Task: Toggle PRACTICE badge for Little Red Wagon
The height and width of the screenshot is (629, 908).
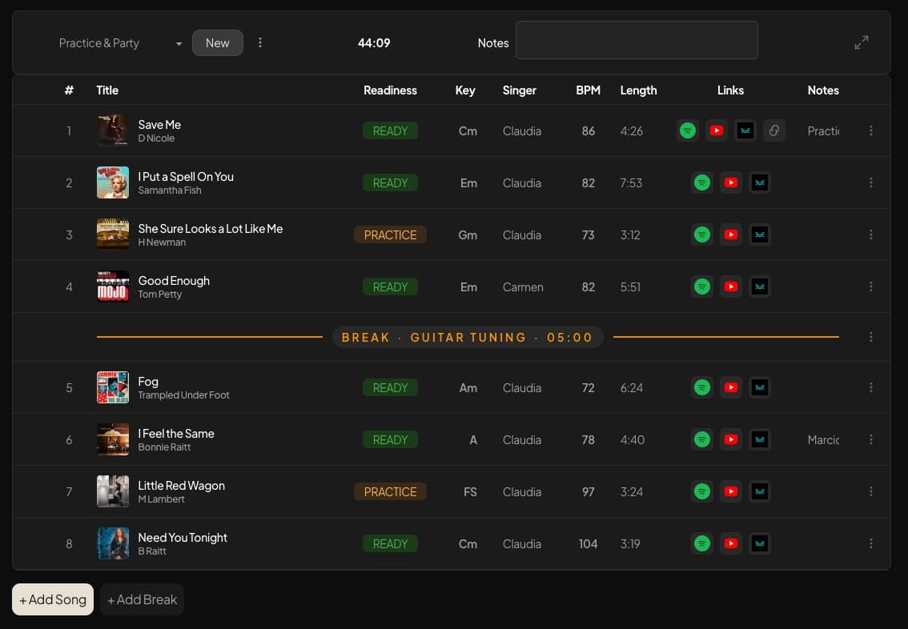Action: [x=390, y=491]
